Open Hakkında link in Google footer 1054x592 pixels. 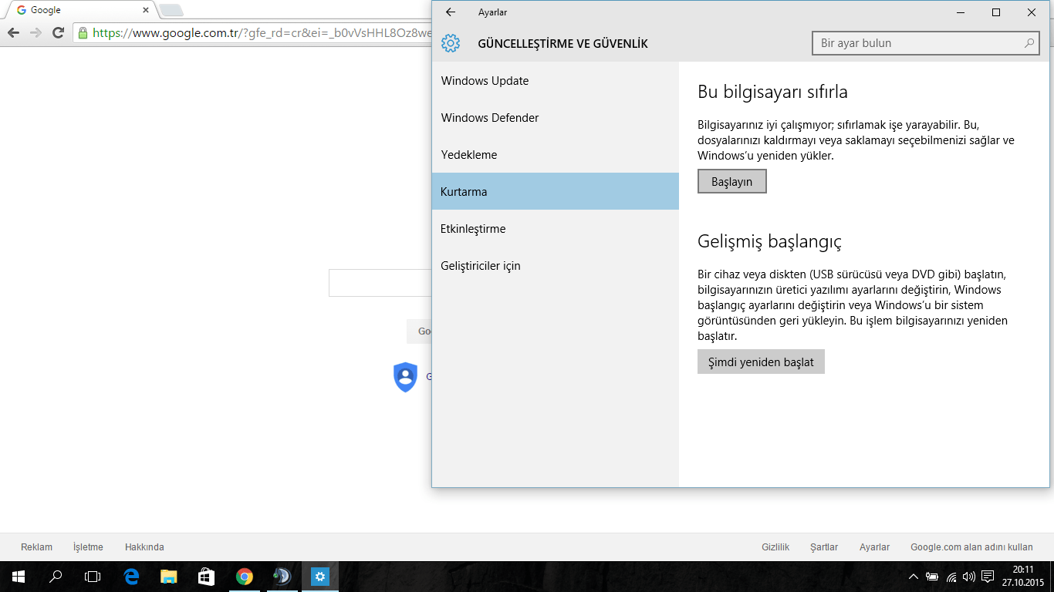pos(144,547)
